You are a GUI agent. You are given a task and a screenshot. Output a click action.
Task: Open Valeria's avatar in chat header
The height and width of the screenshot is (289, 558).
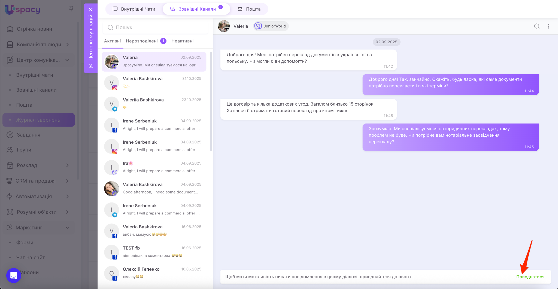[224, 26]
